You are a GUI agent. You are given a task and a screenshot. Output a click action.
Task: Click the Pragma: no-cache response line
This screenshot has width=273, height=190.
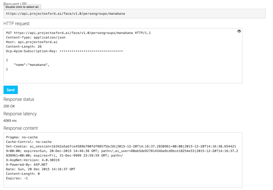click(22, 137)
